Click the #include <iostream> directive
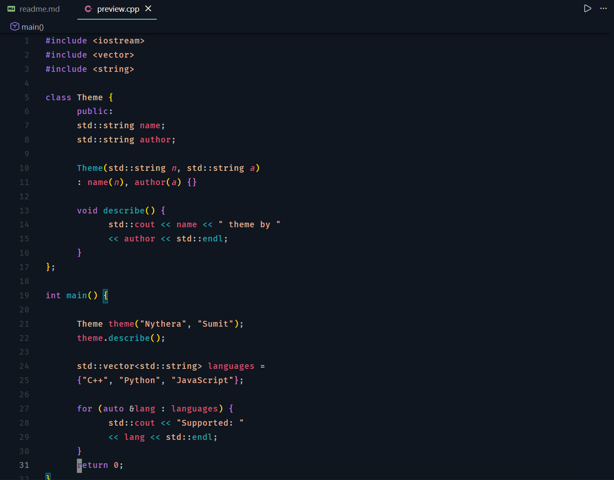614x480 pixels. pos(95,40)
